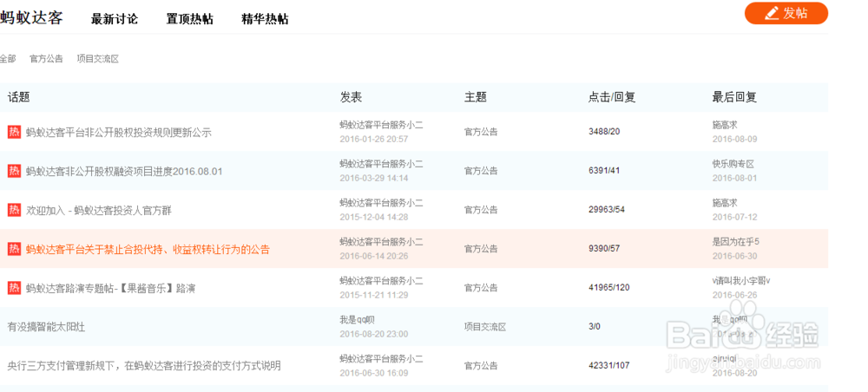868x392 pixels.
Task: Click count 9390/57
Action: click(x=604, y=248)
